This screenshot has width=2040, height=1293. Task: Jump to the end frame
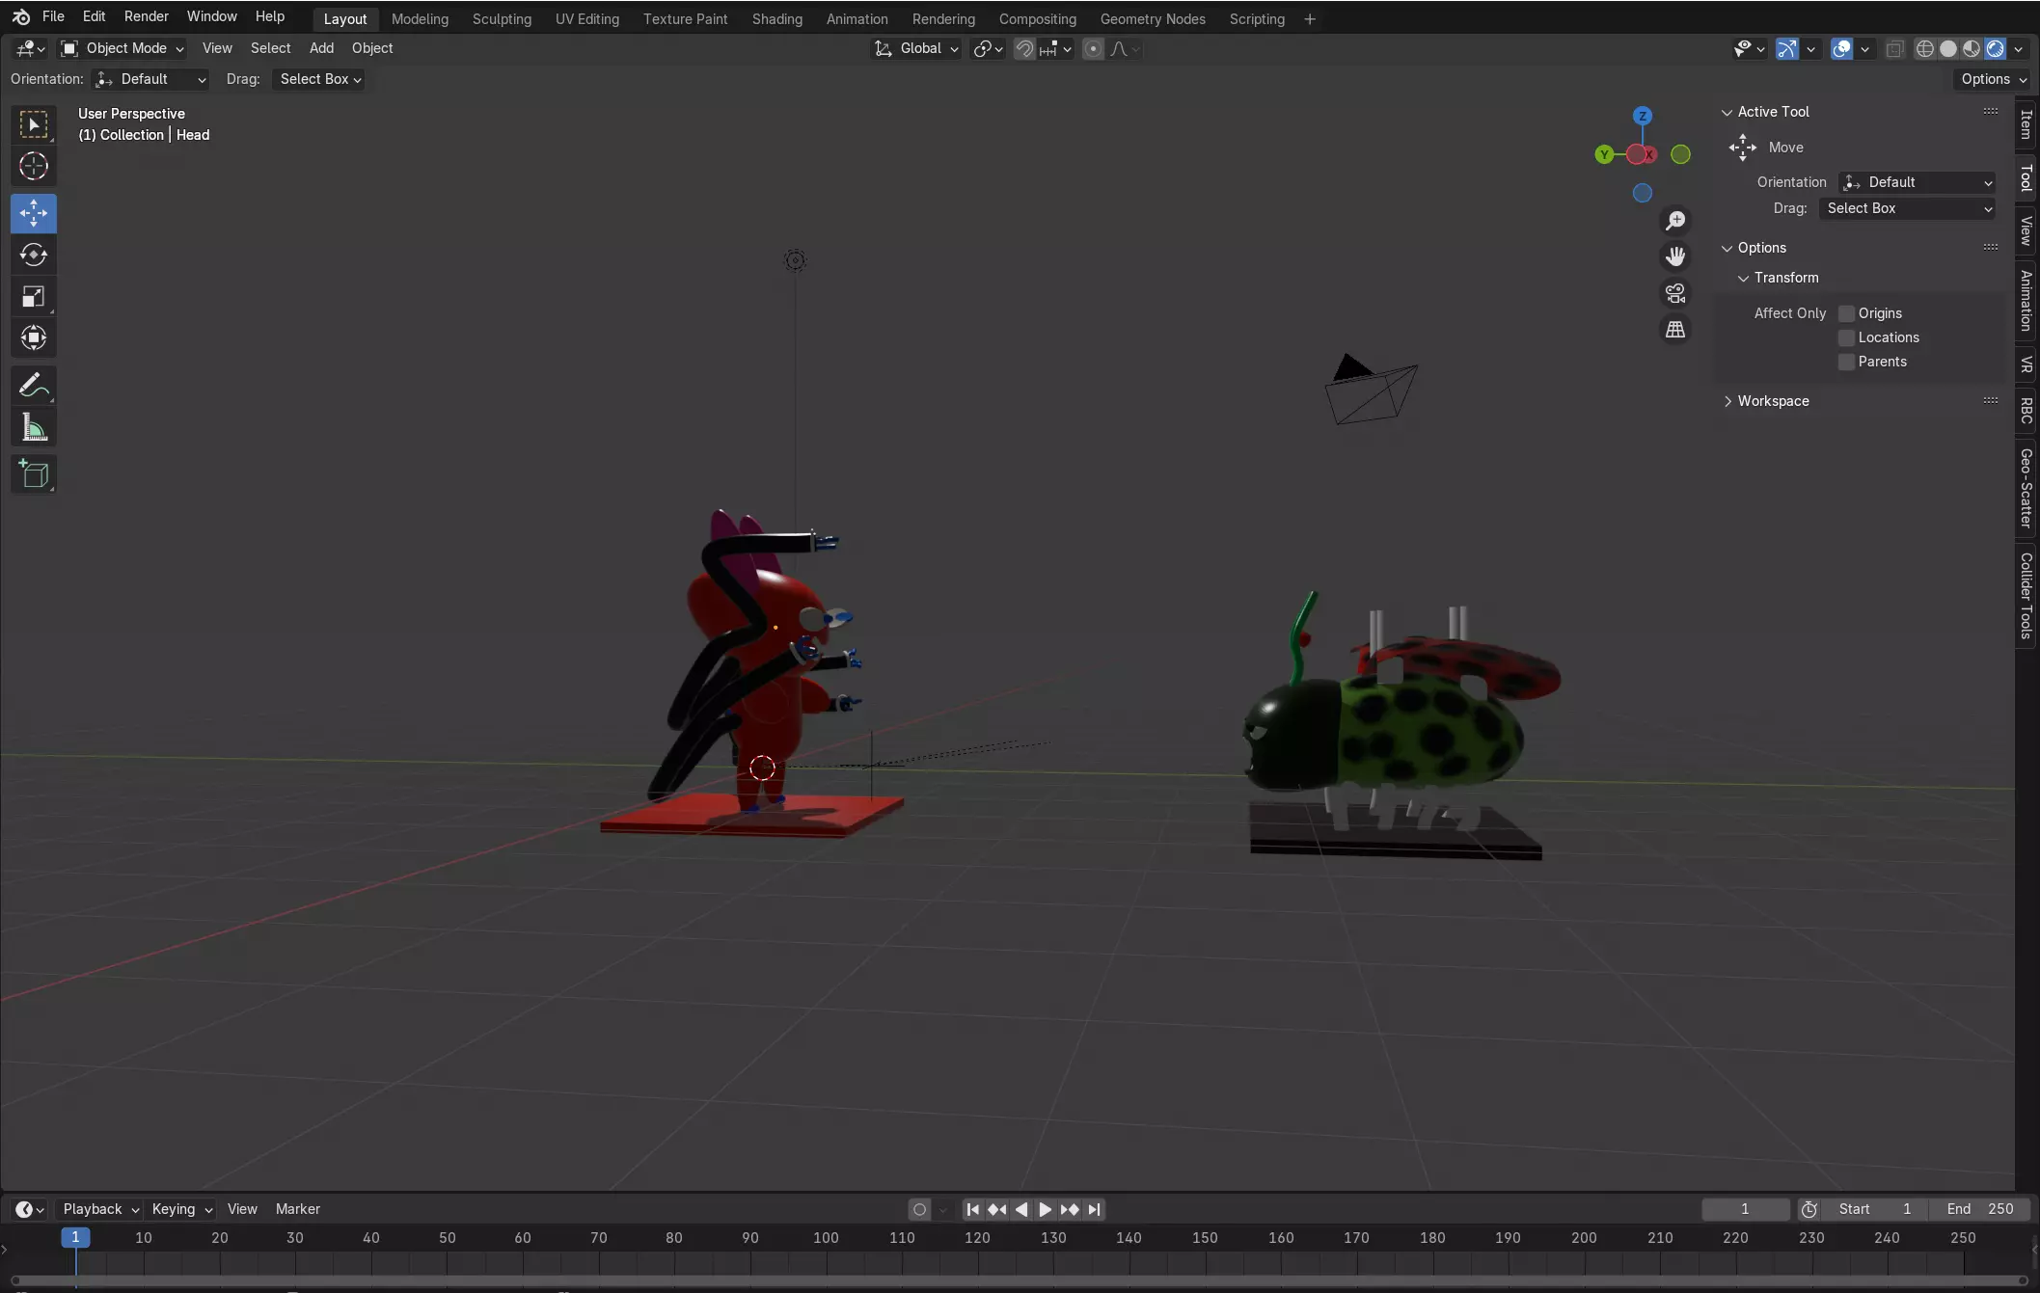pos(1094,1209)
